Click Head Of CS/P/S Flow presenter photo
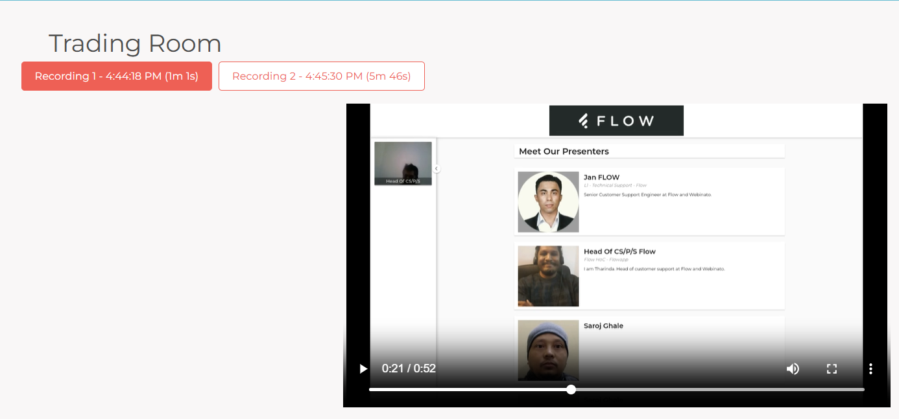This screenshot has height=419, width=899. click(x=548, y=276)
